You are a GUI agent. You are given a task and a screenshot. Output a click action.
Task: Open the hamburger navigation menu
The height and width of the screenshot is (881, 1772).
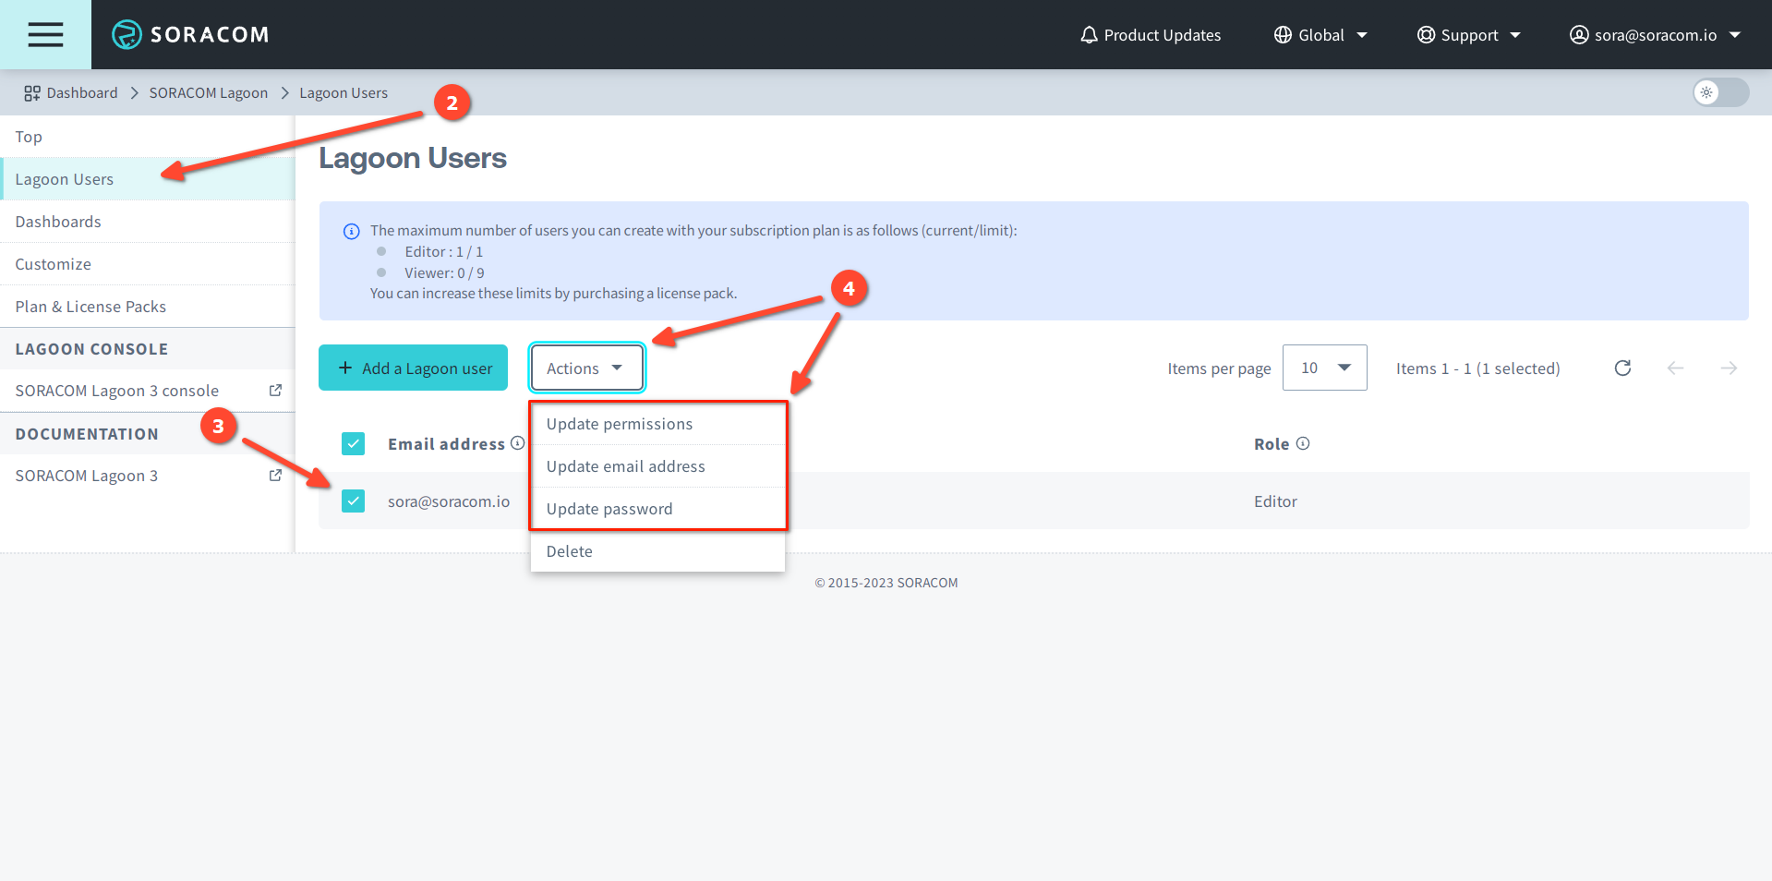(x=44, y=34)
